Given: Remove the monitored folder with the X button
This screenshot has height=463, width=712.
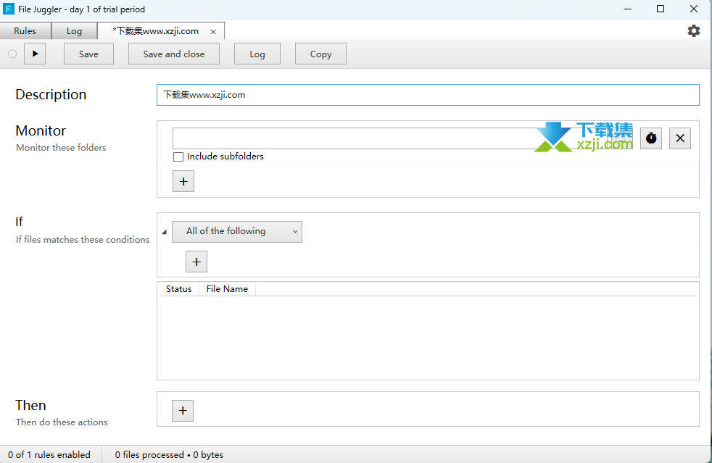Looking at the screenshot, I should coord(680,138).
